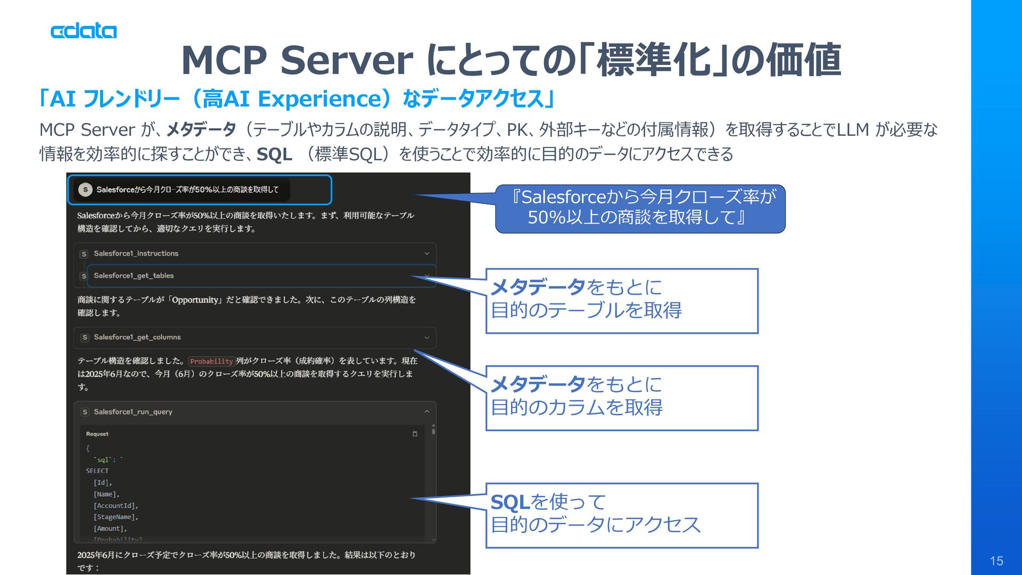Open the Salesforce1_get_tables tool call label

coord(134,276)
